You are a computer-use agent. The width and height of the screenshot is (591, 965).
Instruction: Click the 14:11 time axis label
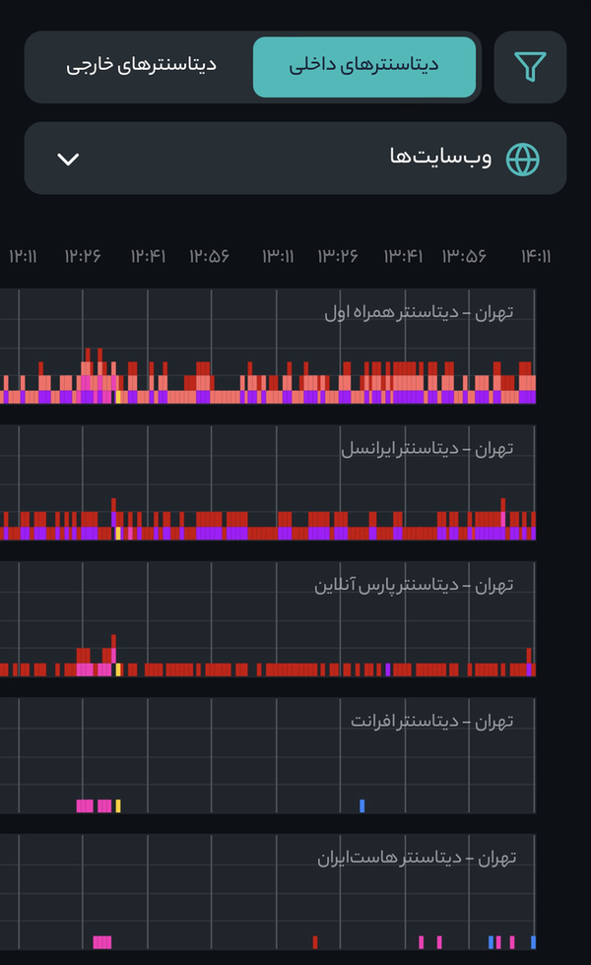click(x=535, y=256)
